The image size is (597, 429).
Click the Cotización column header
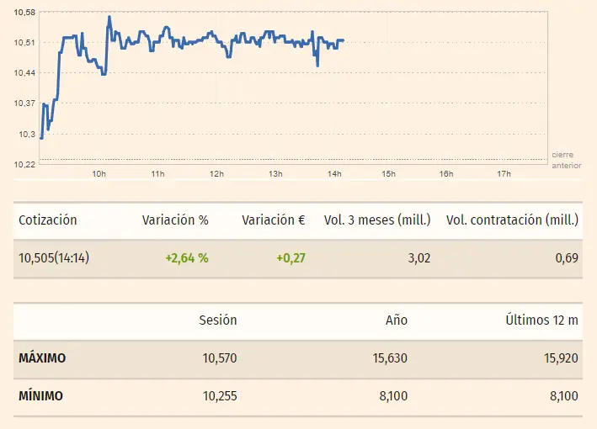tap(47, 220)
